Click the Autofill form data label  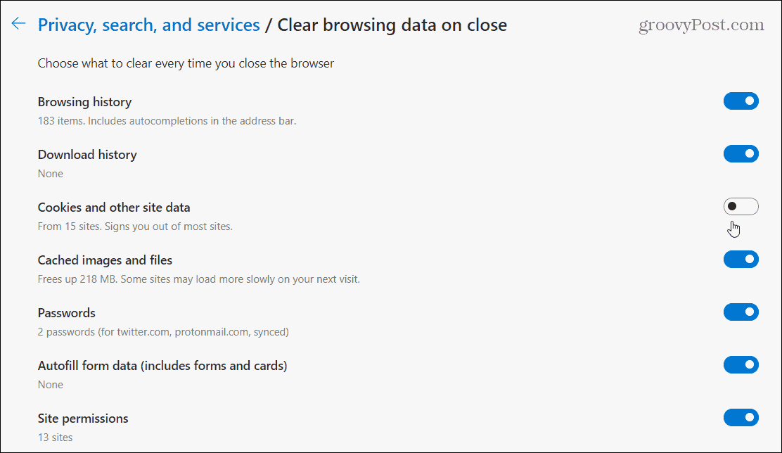(x=162, y=366)
